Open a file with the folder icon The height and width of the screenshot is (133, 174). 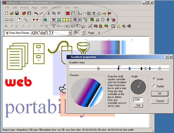12,13
